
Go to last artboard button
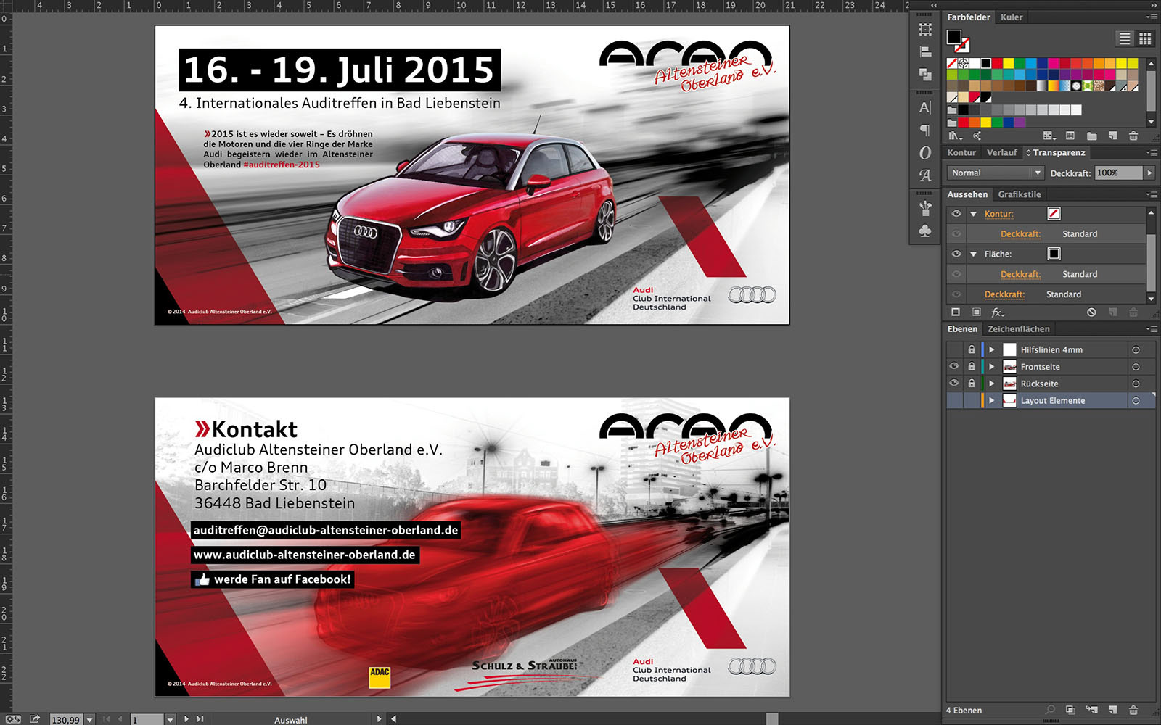coord(200,719)
